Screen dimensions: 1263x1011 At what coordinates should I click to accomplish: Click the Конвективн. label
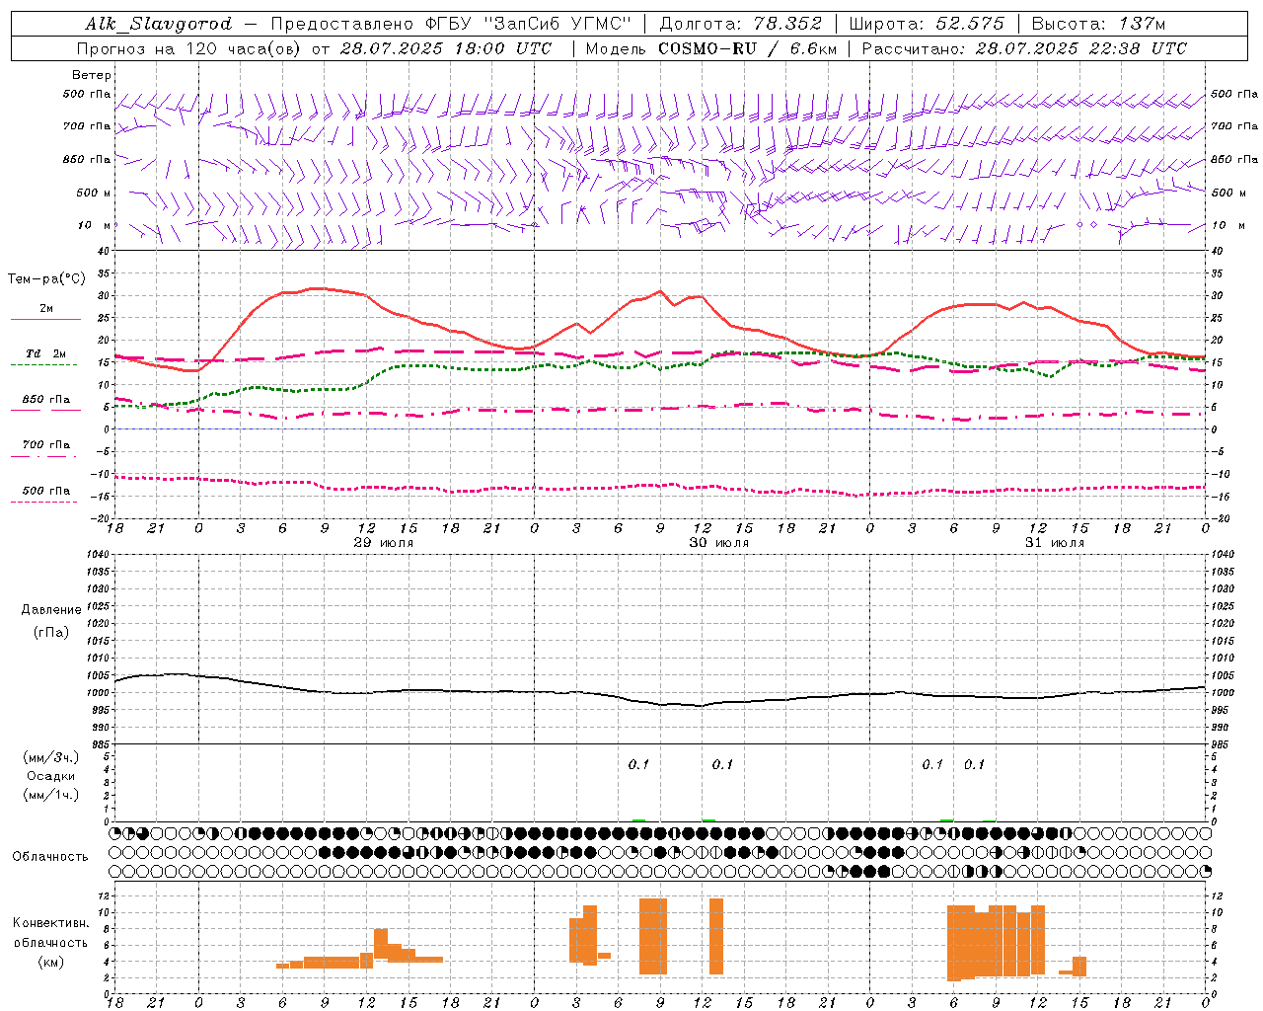click(x=51, y=923)
